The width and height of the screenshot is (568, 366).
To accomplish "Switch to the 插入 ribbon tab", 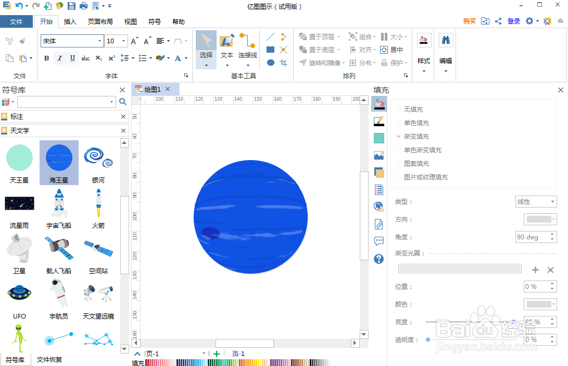I will tap(70, 22).
